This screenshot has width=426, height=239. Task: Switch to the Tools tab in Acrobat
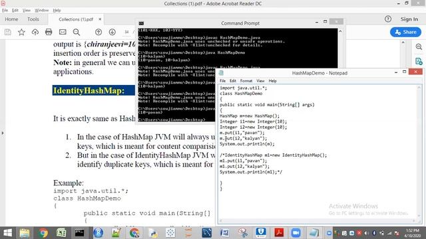click(33, 19)
